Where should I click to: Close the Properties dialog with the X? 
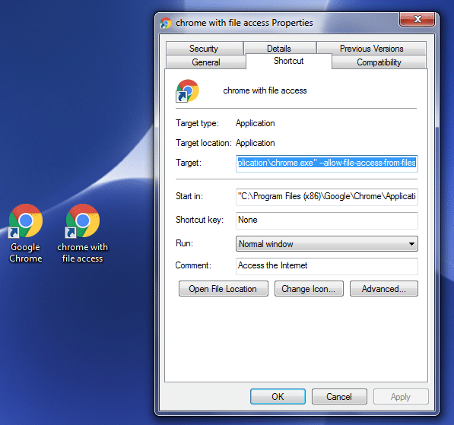[x=417, y=20]
